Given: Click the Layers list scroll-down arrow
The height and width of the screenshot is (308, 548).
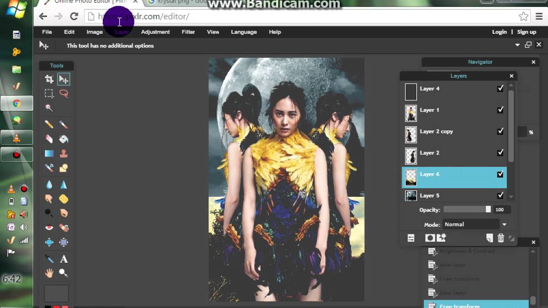Looking at the screenshot, I should pos(511,197).
